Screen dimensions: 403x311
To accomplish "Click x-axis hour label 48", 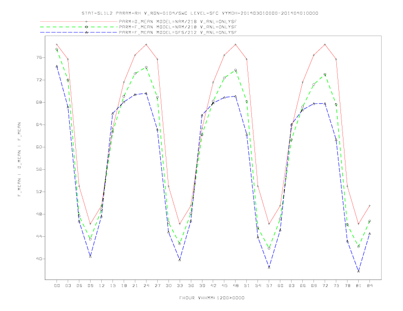I will point(236,286).
